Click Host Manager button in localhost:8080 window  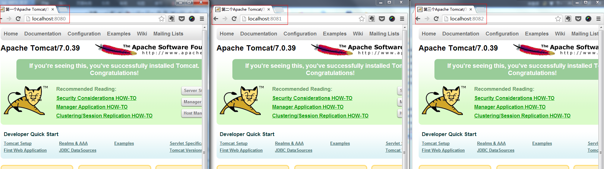[192, 113]
